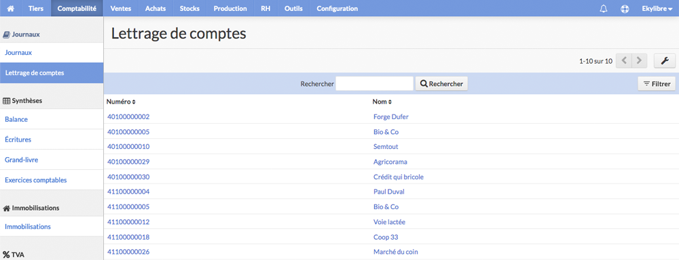Open the RH menu
This screenshot has height=260, width=679.
click(x=265, y=8)
